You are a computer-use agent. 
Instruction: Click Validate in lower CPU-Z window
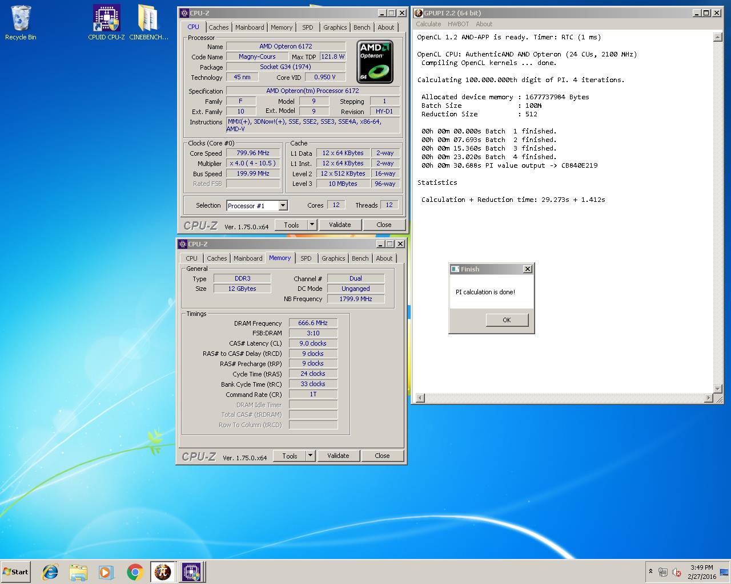pos(338,456)
